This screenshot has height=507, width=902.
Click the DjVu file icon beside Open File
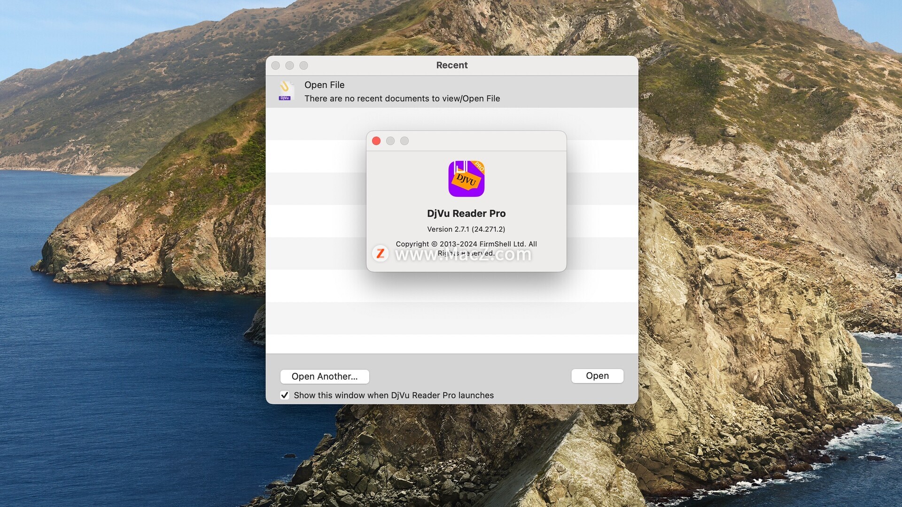[285, 91]
